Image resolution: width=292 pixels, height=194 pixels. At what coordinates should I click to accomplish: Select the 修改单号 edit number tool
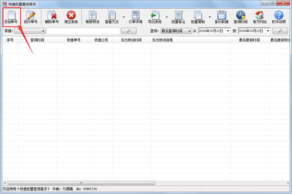click(30, 17)
